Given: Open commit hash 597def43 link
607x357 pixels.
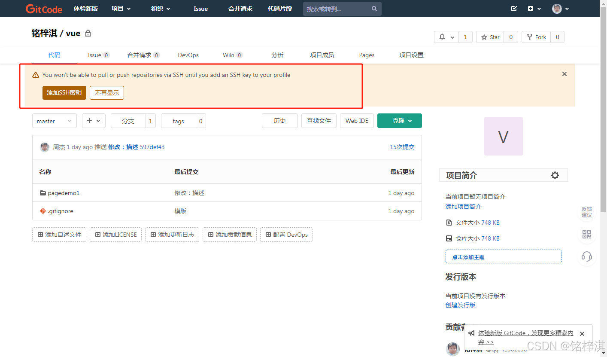Looking at the screenshot, I should point(152,147).
